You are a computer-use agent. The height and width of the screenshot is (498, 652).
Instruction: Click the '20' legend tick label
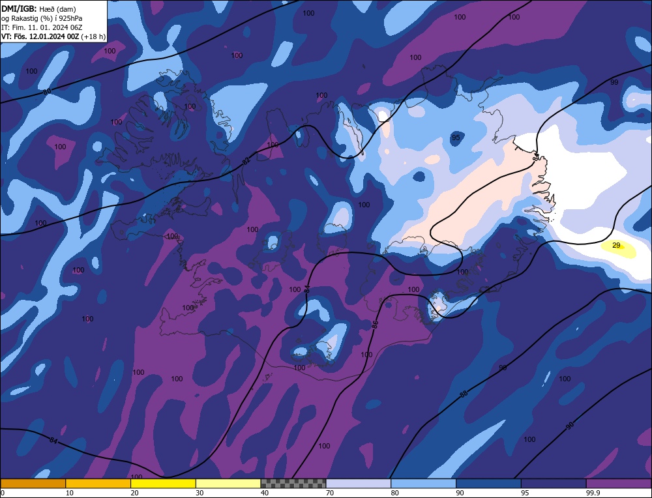135,493
